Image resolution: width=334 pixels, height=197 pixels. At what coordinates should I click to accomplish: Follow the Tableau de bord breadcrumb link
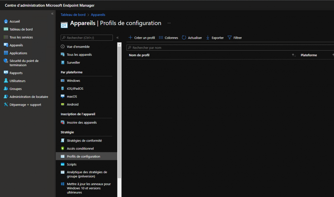click(73, 15)
